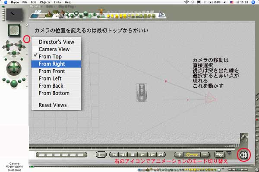Open the Edit menu in menu bar

[x=34, y=2]
